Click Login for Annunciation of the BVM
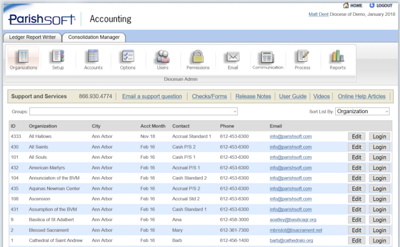Screen dimensions: 400x247 379,178
